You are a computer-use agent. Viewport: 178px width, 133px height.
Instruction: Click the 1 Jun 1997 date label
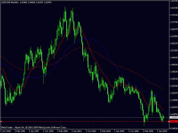coord(34,131)
